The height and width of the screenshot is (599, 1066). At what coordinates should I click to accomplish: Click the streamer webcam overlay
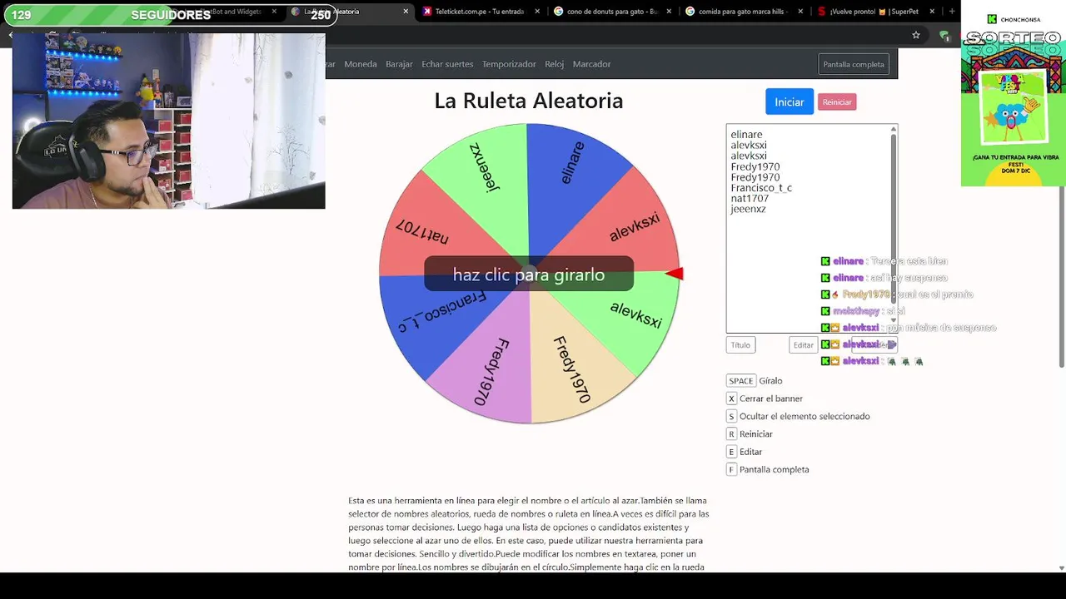pos(168,121)
